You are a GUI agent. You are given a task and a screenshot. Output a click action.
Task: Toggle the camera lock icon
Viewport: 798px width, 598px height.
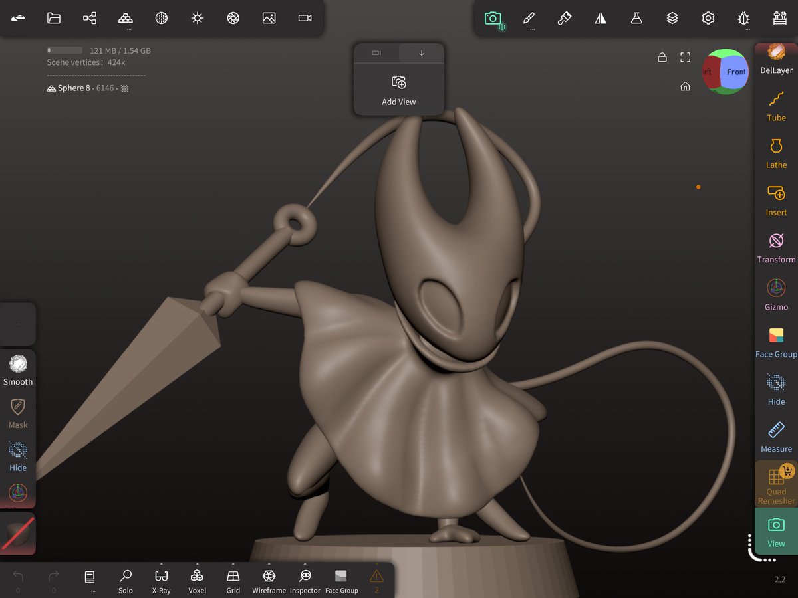[x=662, y=58]
